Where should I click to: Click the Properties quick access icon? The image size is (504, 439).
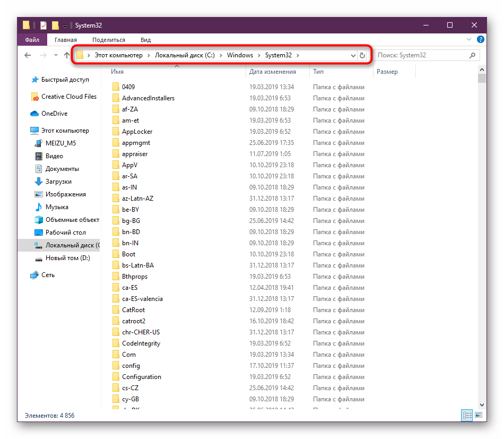(44, 25)
